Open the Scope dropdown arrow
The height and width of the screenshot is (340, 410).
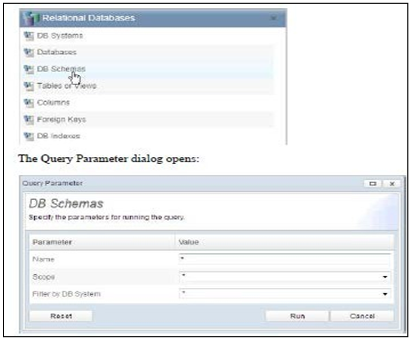coord(385,277)
